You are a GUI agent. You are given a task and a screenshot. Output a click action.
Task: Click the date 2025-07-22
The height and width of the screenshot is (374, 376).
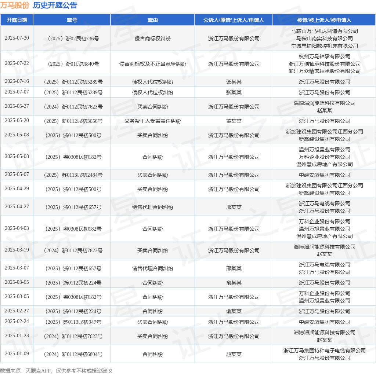tap(17, 63)
